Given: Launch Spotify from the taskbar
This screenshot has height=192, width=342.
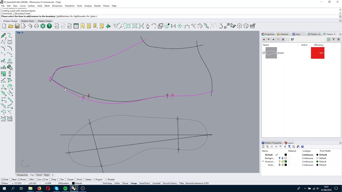Looking at the screenshot, I should pos(65,189).
